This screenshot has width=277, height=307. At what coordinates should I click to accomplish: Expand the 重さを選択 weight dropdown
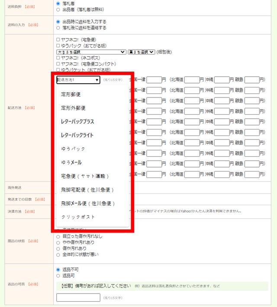pyautogui.click(x=141, y=52)
